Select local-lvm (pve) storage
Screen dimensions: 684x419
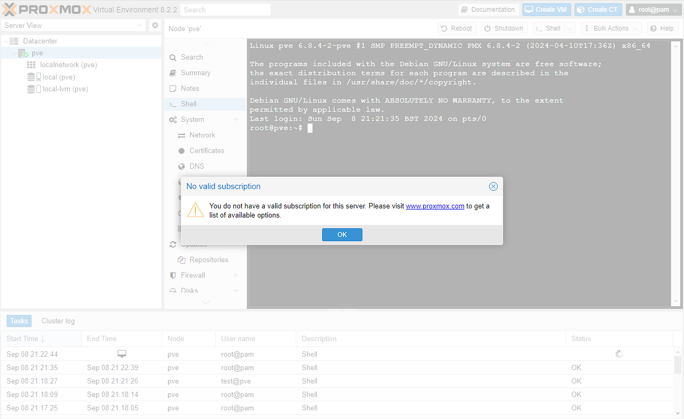pos(65,89)
